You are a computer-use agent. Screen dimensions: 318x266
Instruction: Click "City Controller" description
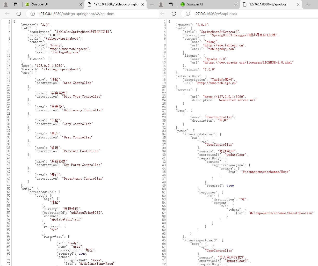[77, 124]
